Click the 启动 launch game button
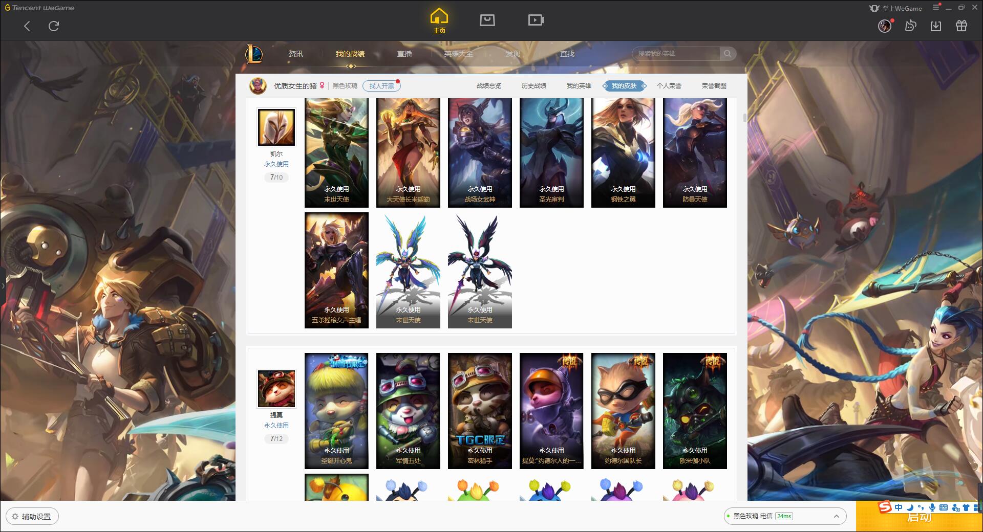Viewport: 983px width, 532px height. pos(919,517)
